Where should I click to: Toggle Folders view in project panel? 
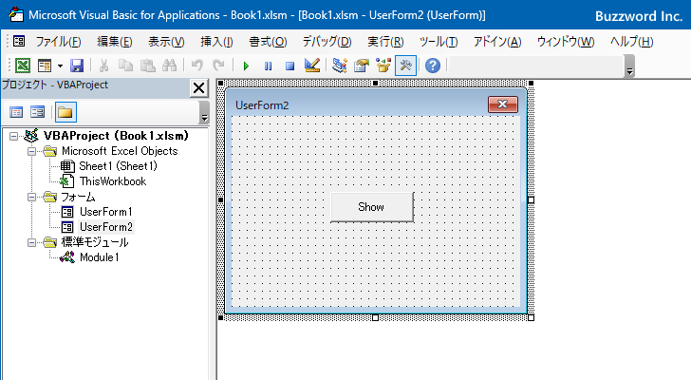65,112
